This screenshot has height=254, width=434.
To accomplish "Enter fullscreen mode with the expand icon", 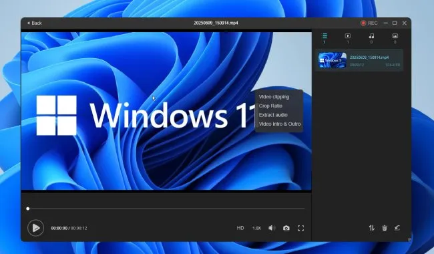I will [301, 228].
